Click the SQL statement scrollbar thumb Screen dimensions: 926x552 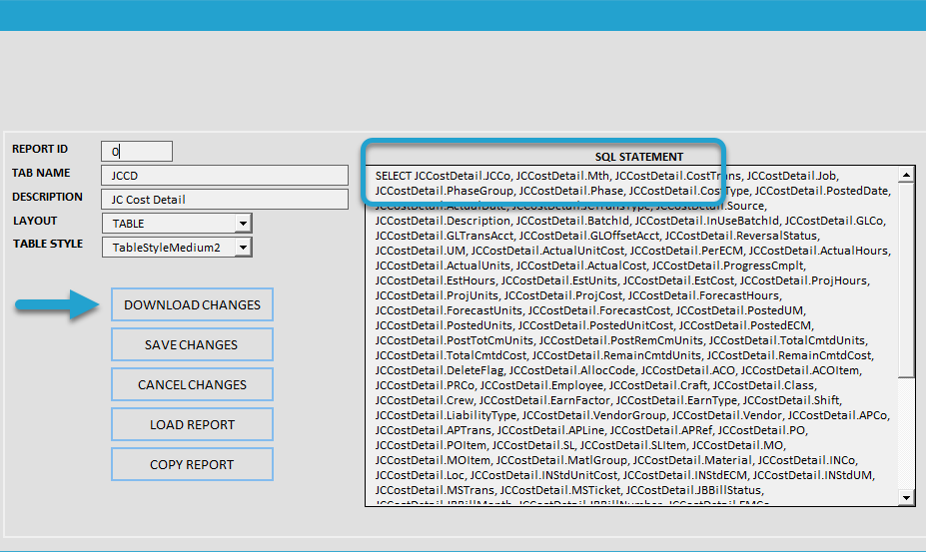pos(906,278)
